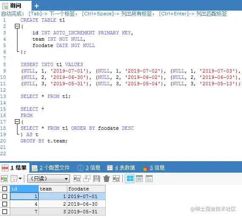Click the 'AUTO_INCREMENT' keyword in line 3

[x=74, y=33]
